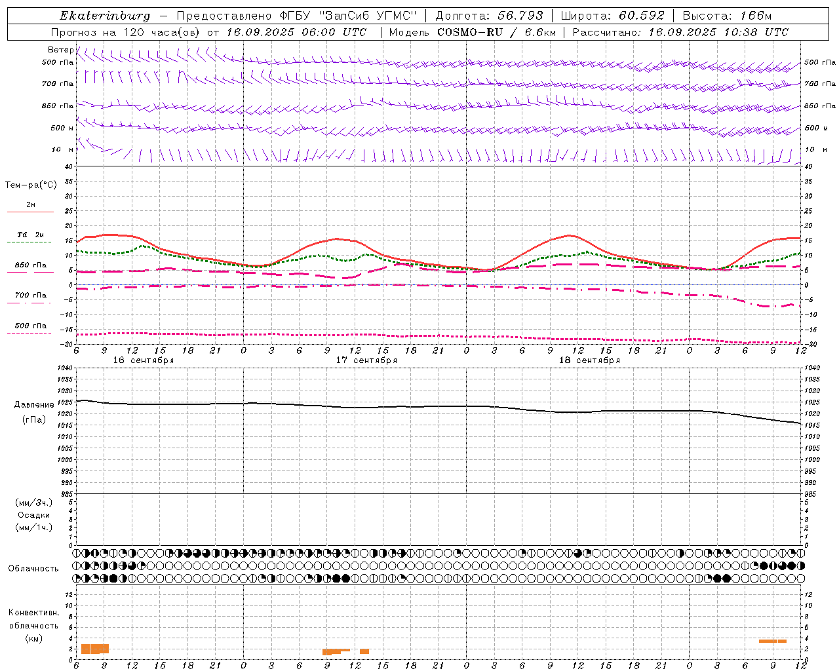Click the (гПа) unit under Давление
The width and height of the screenshot is (839, 671).
[34, 419]
